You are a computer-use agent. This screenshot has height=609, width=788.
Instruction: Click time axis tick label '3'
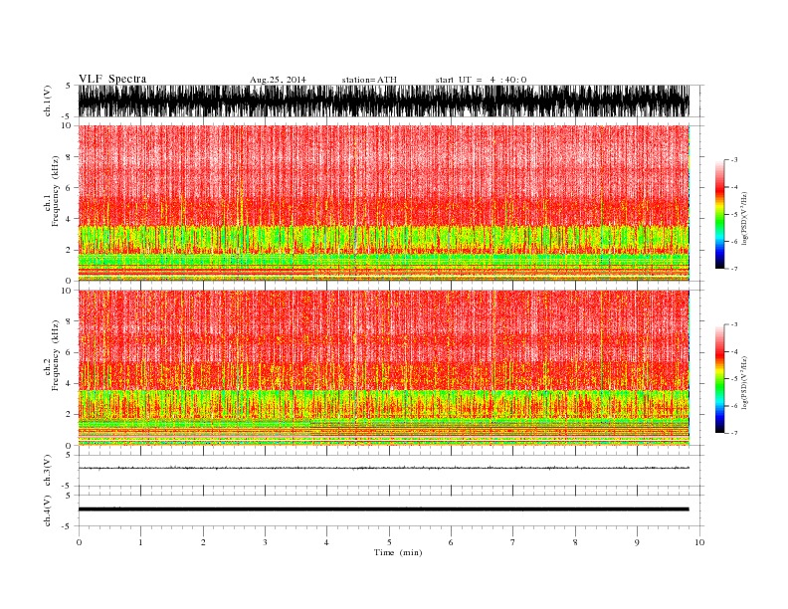coord(265,542)
